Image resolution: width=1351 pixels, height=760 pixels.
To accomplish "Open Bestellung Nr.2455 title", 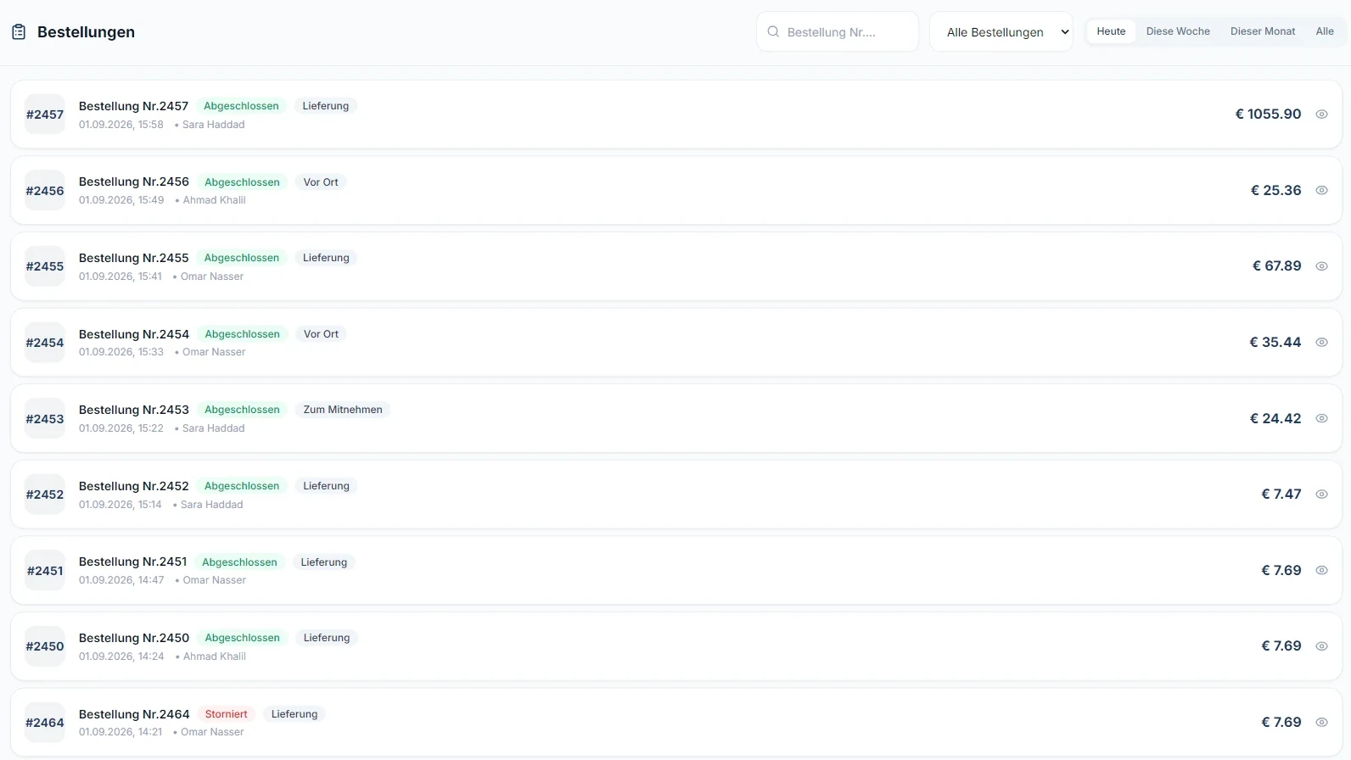I will coord(134,258).
